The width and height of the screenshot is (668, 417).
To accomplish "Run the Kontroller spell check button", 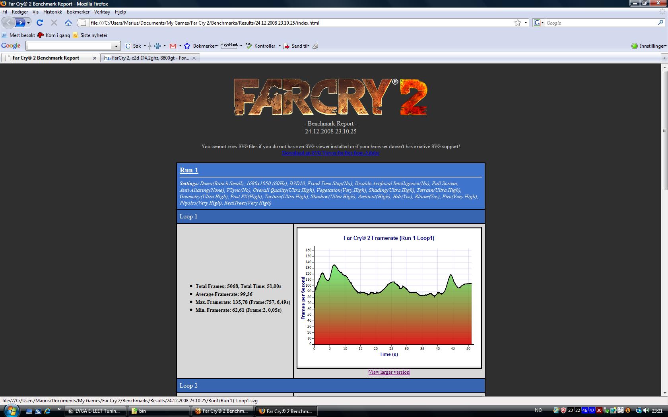I will coord(260,46).
